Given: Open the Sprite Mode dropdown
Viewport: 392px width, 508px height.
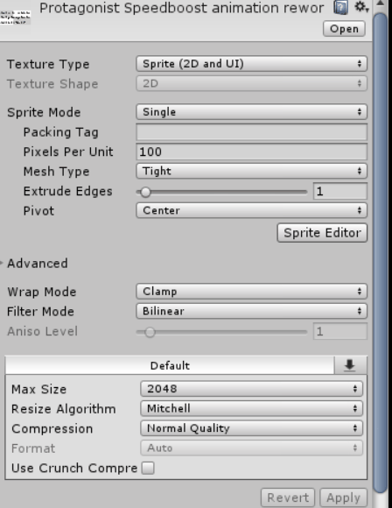Looking at the screenshot, I should pos(251,112).
